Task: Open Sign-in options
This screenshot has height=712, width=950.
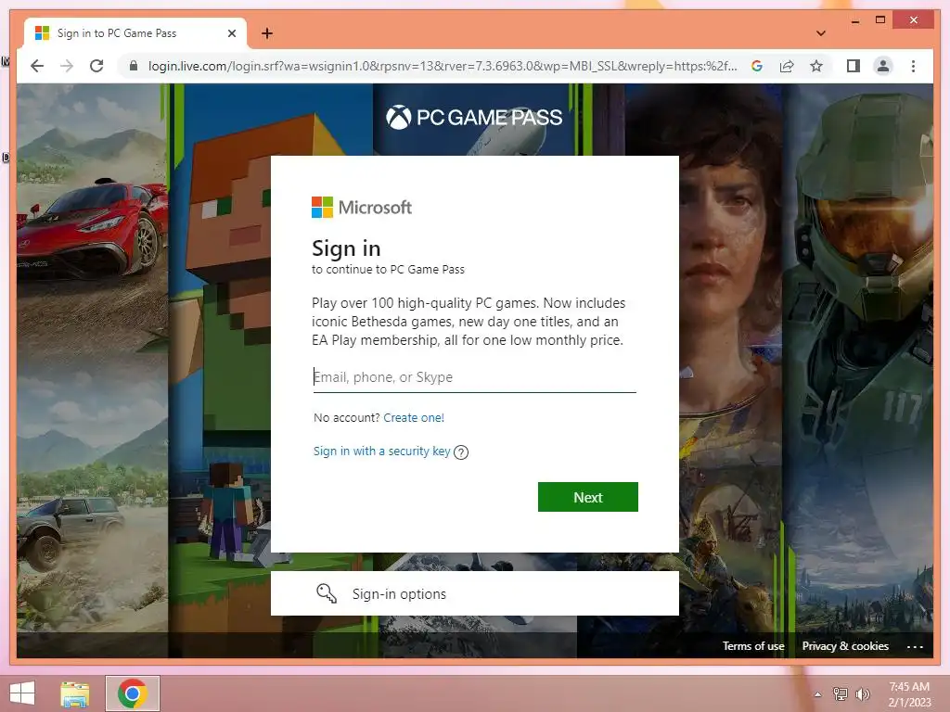Action: [474, 593]
